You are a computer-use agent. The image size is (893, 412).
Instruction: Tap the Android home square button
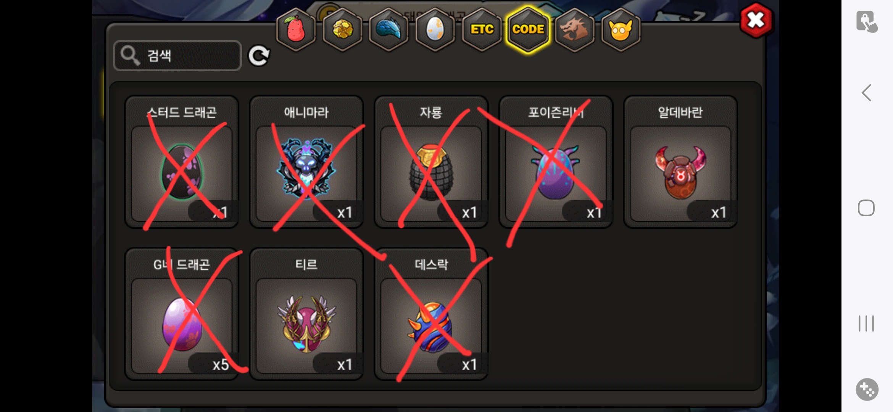(x=866, y=208)
